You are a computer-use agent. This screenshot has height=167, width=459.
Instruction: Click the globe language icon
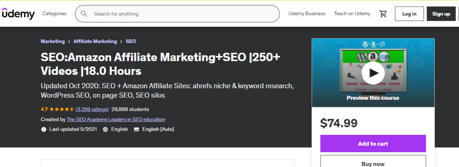coord(105,129)
